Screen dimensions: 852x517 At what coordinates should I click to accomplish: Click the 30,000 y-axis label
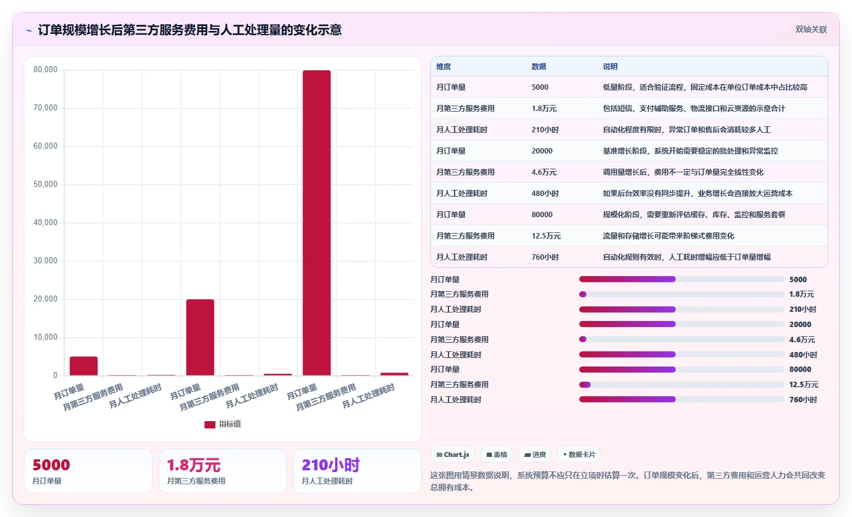(x=46, y=261)
